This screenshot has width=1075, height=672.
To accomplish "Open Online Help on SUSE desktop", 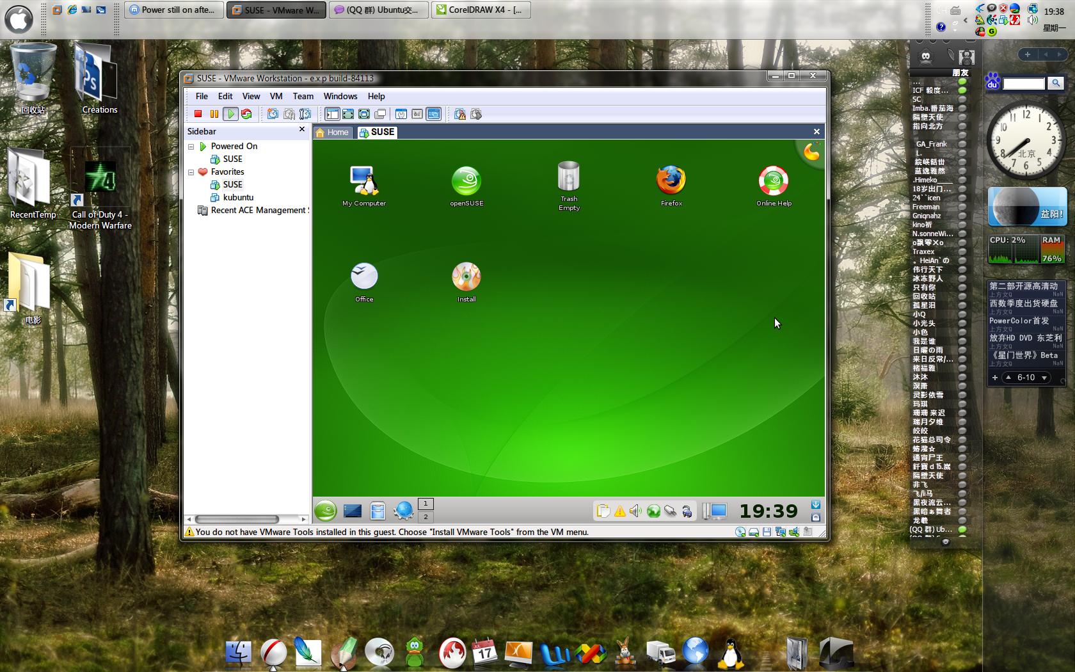I will coord(774,186).
